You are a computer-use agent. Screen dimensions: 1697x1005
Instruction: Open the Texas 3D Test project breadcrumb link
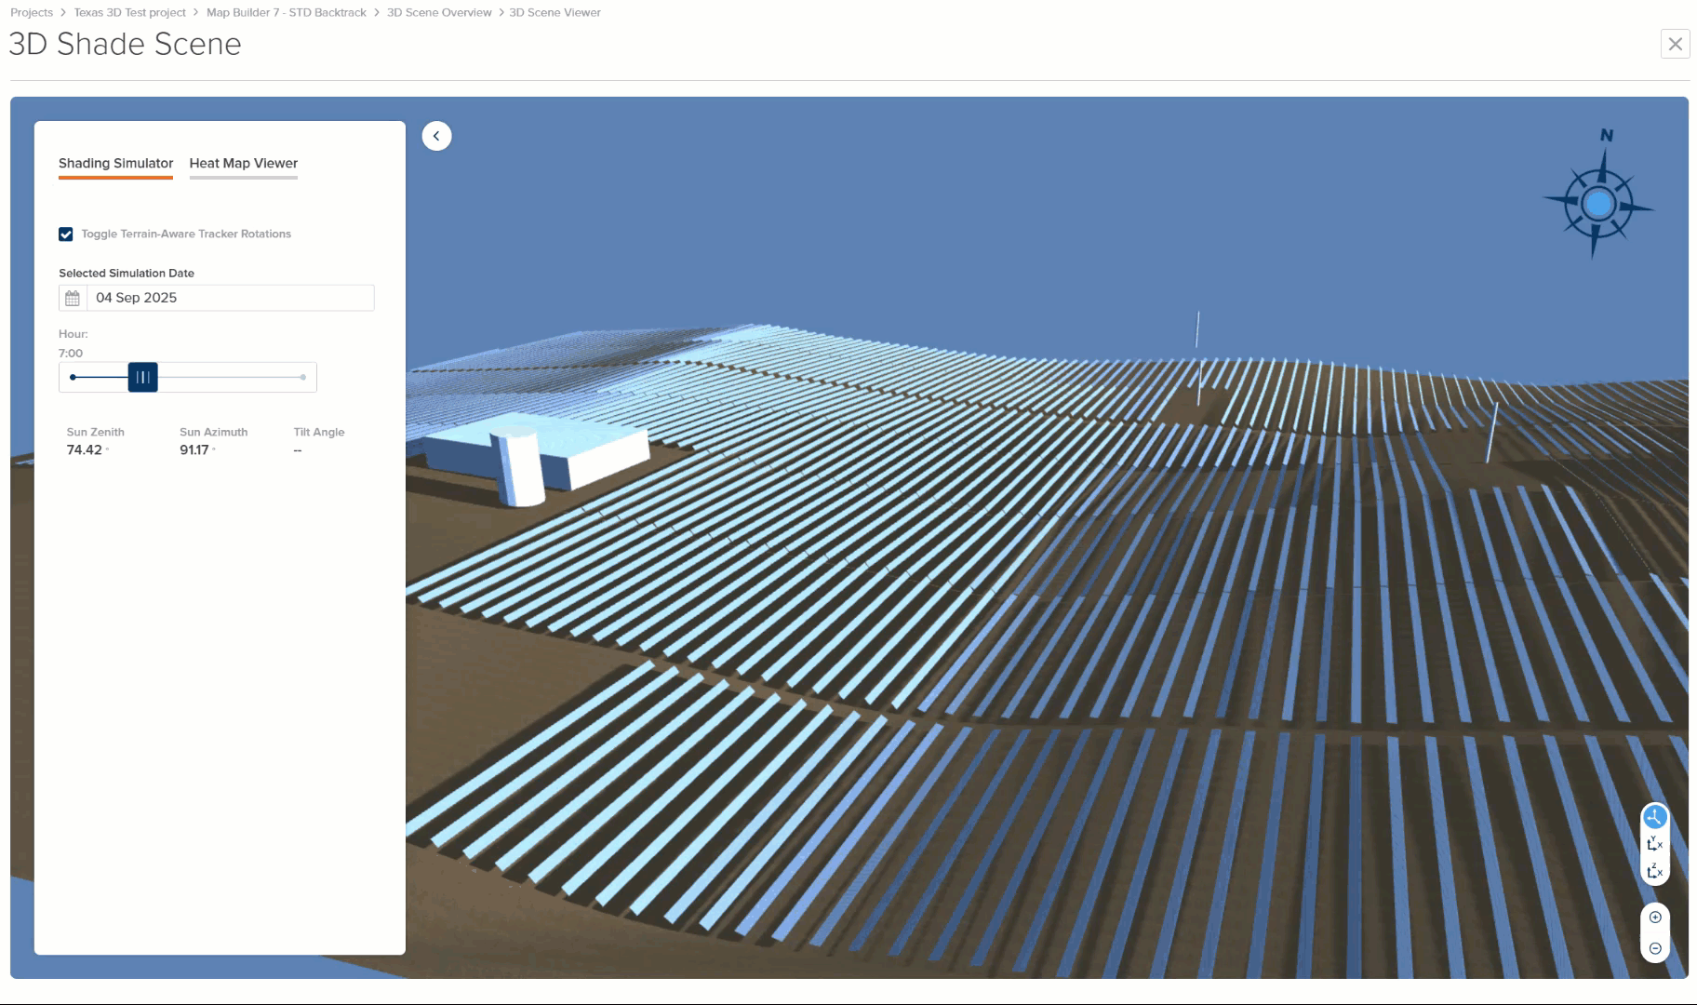point(127,12)
